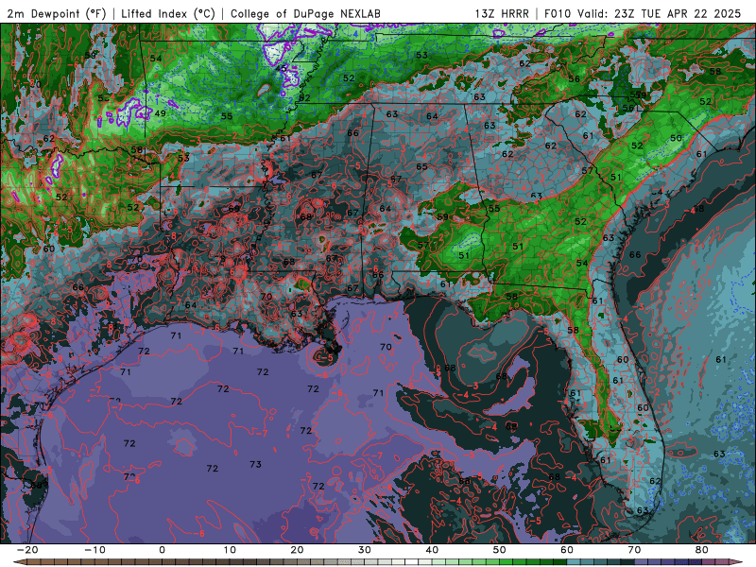756x567 pixels.
Task: Click the "Lifted Index (°C)" title text
Action: (168, 14)
